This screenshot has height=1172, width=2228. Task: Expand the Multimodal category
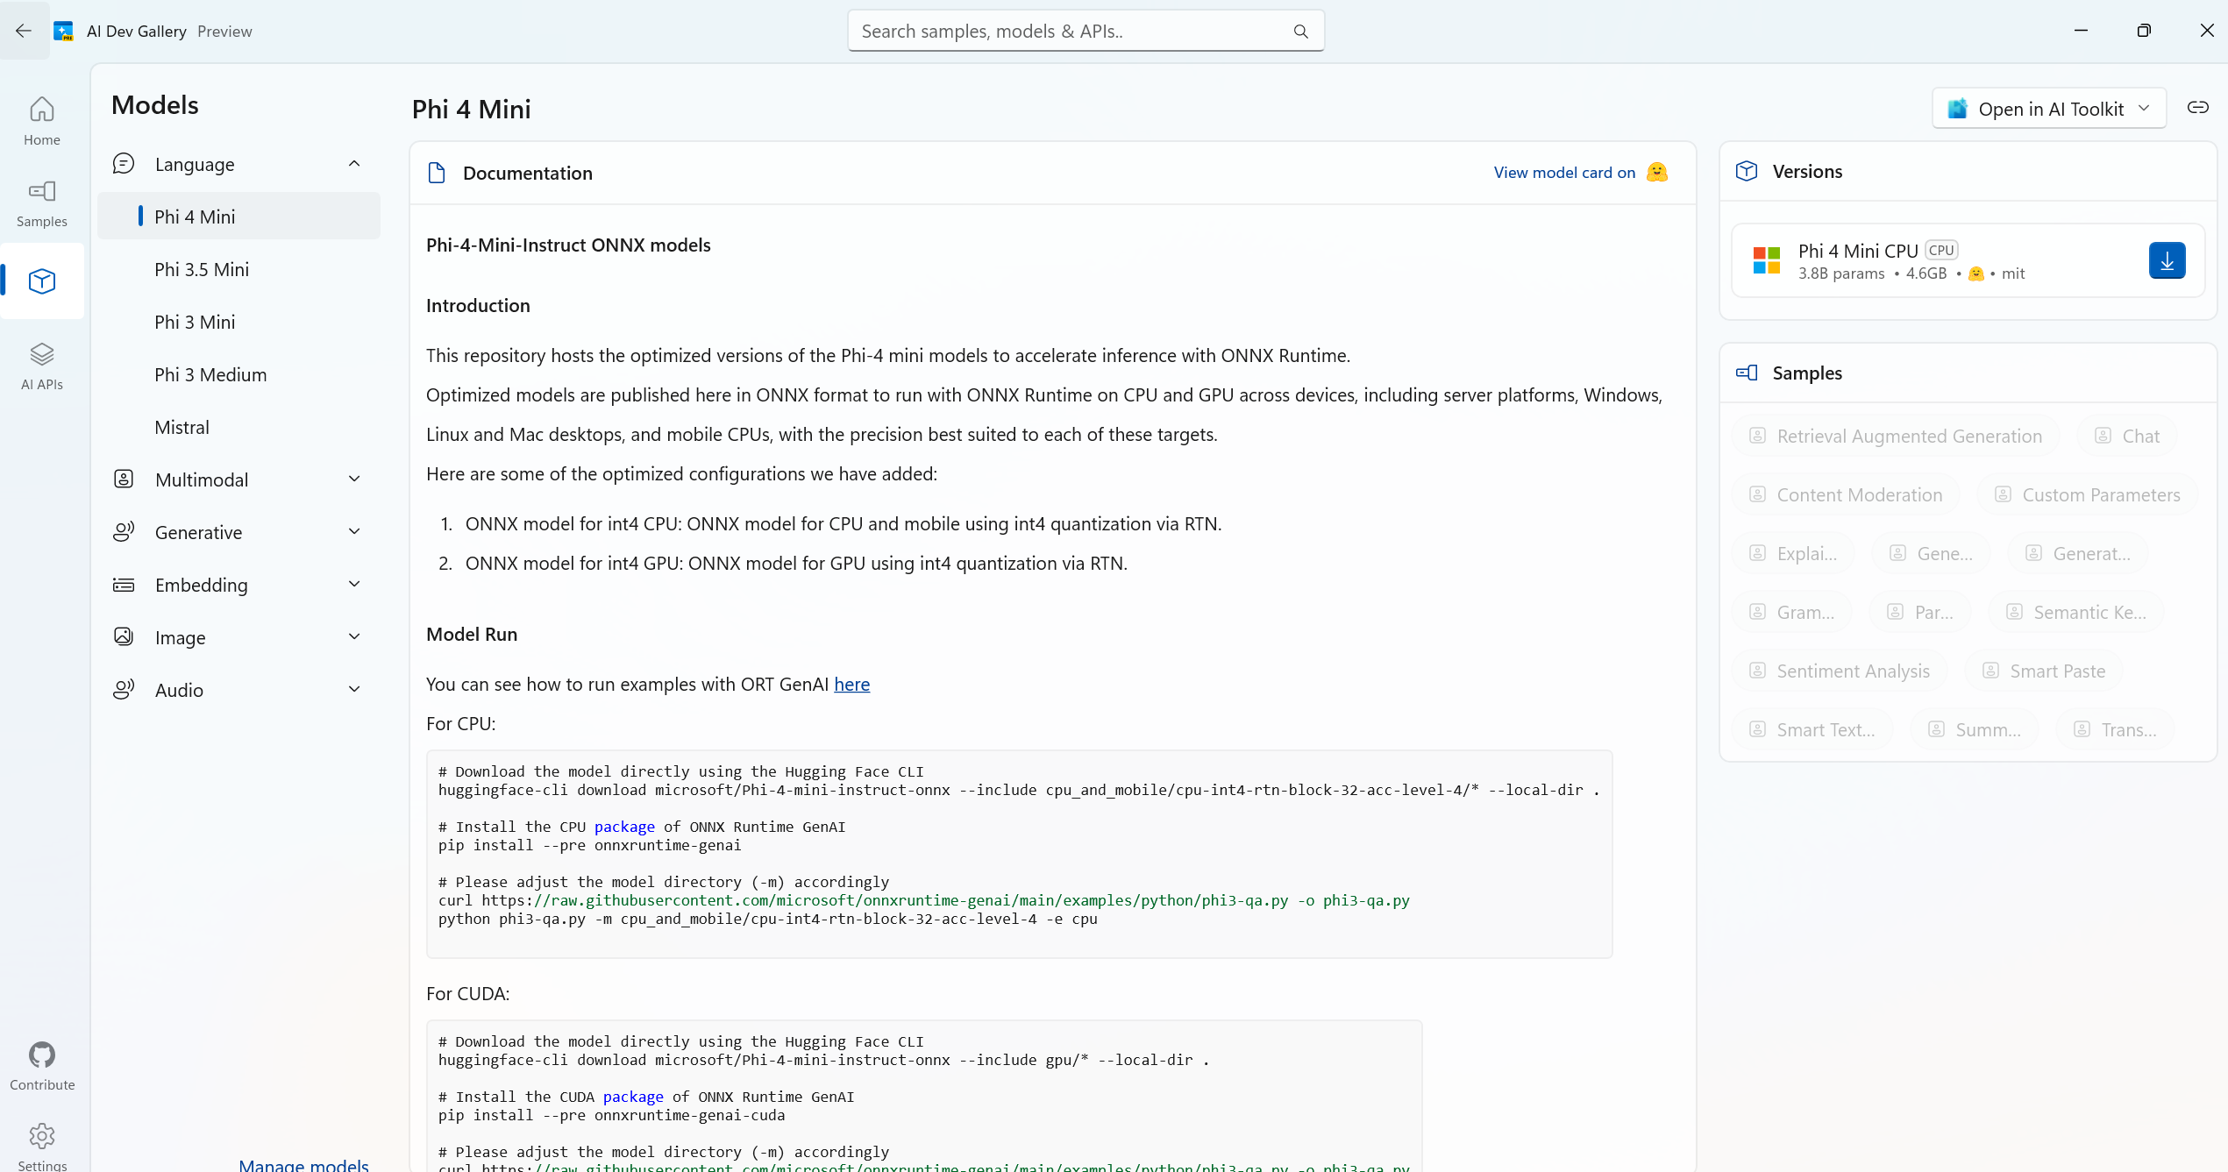tap(354, 479)
